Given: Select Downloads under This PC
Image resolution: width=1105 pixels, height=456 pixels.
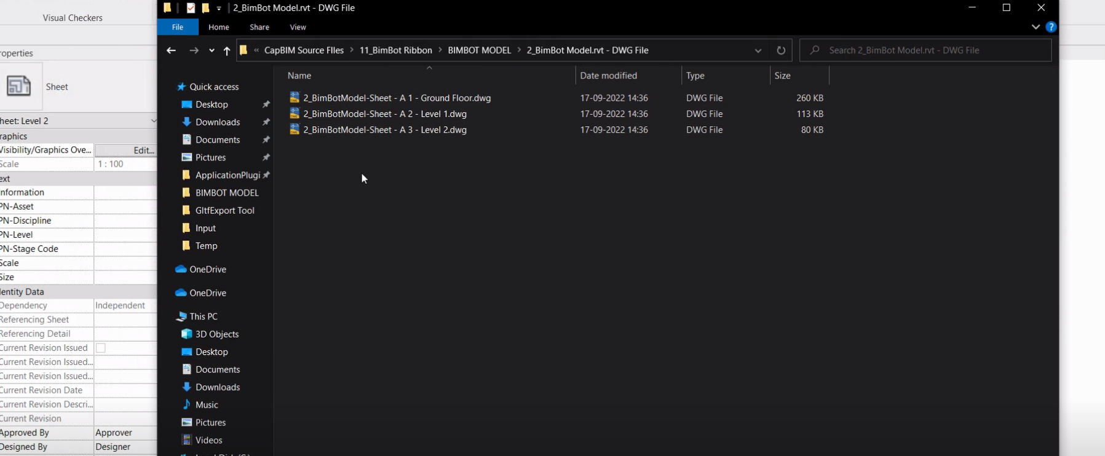Looking at the screenshot, I should coord(218,387).
